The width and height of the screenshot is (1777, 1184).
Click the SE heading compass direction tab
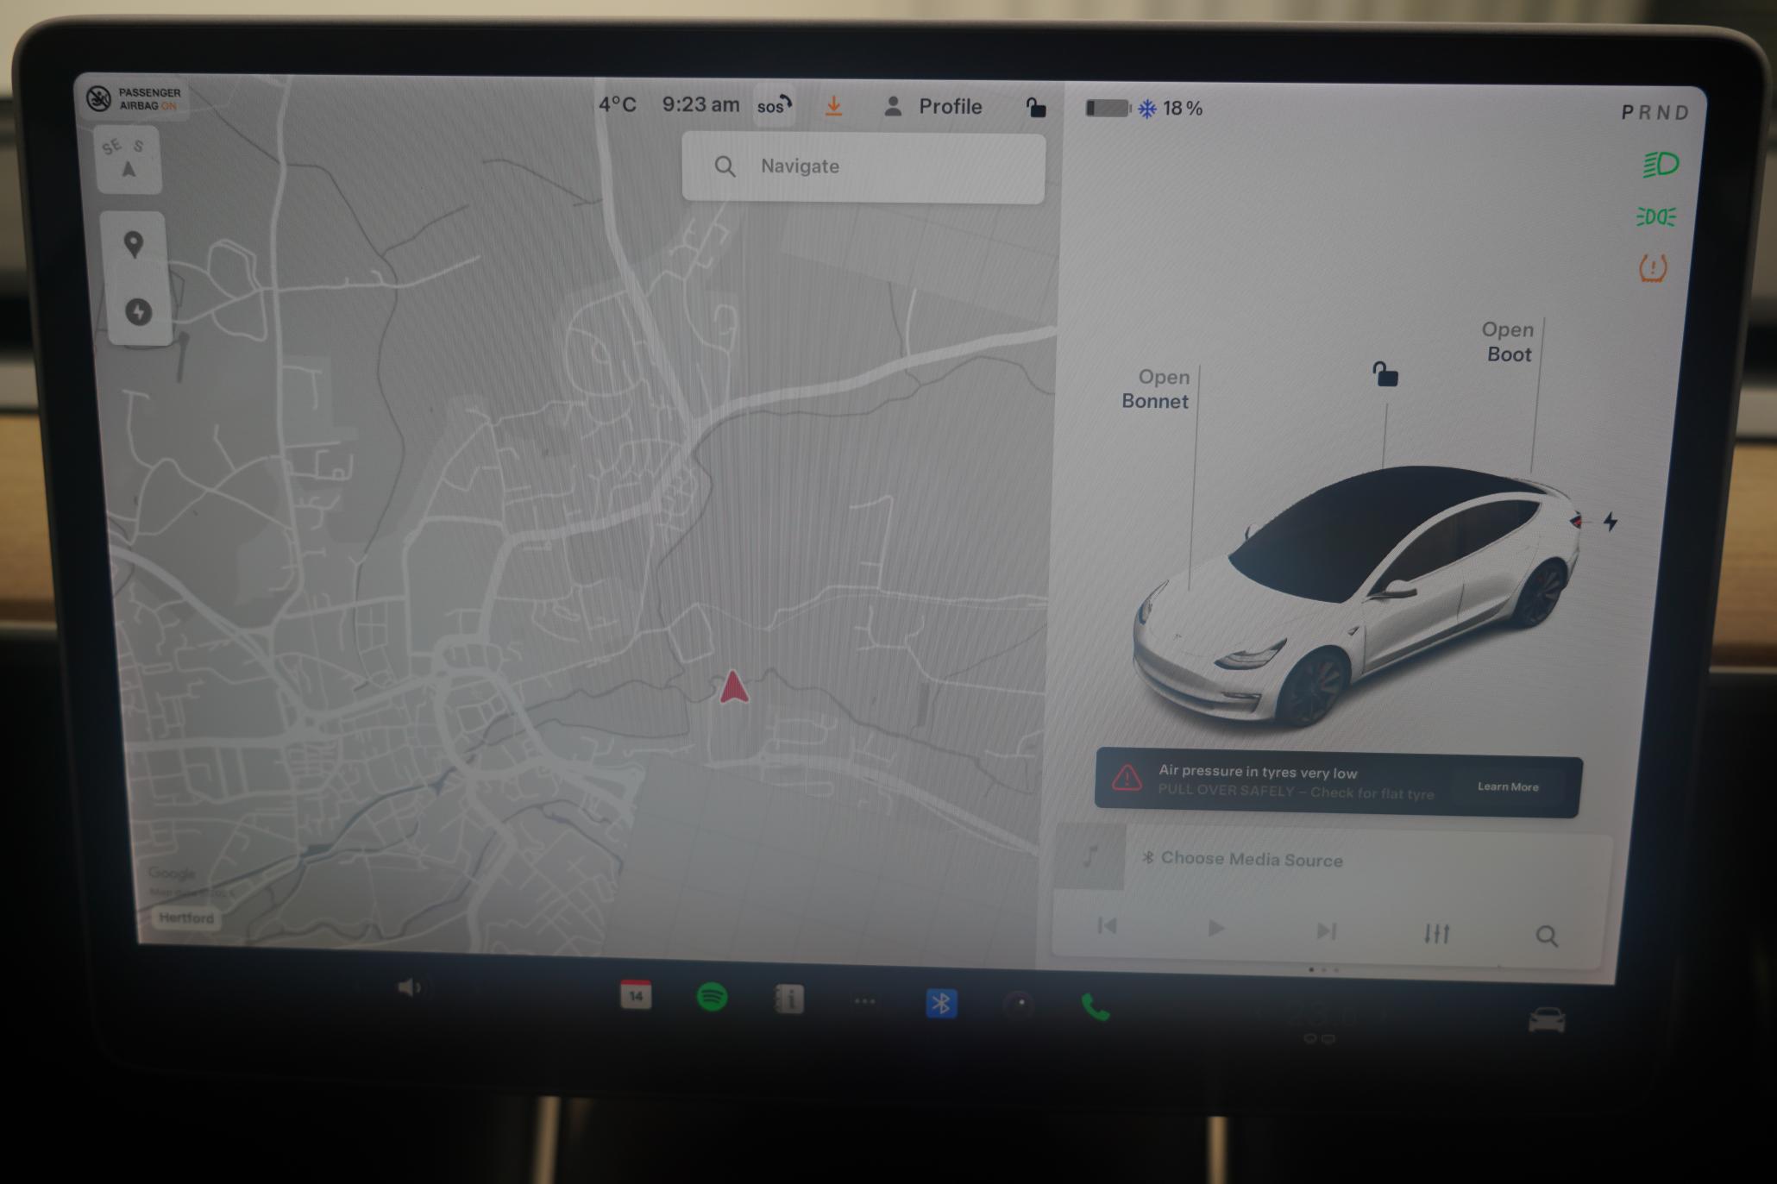tap(111, 146)
